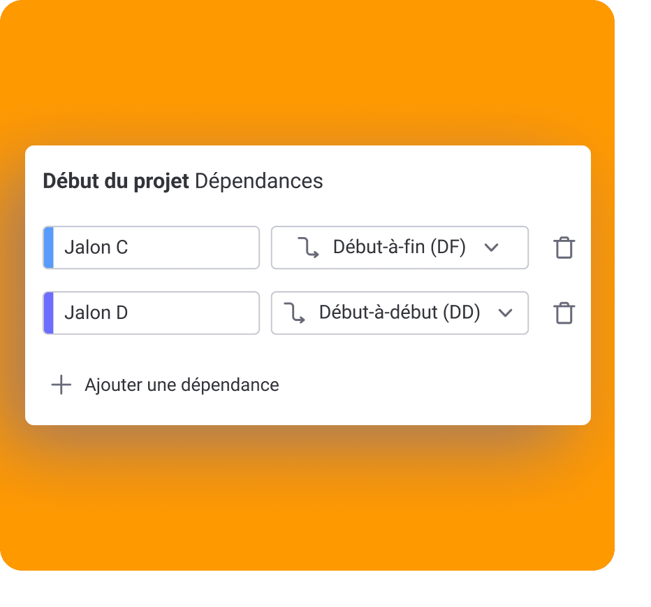Click the arrow icon beside Début-à-fin (DF)
This screenshot has height=607, width=651.
click(x=308, y=248)
